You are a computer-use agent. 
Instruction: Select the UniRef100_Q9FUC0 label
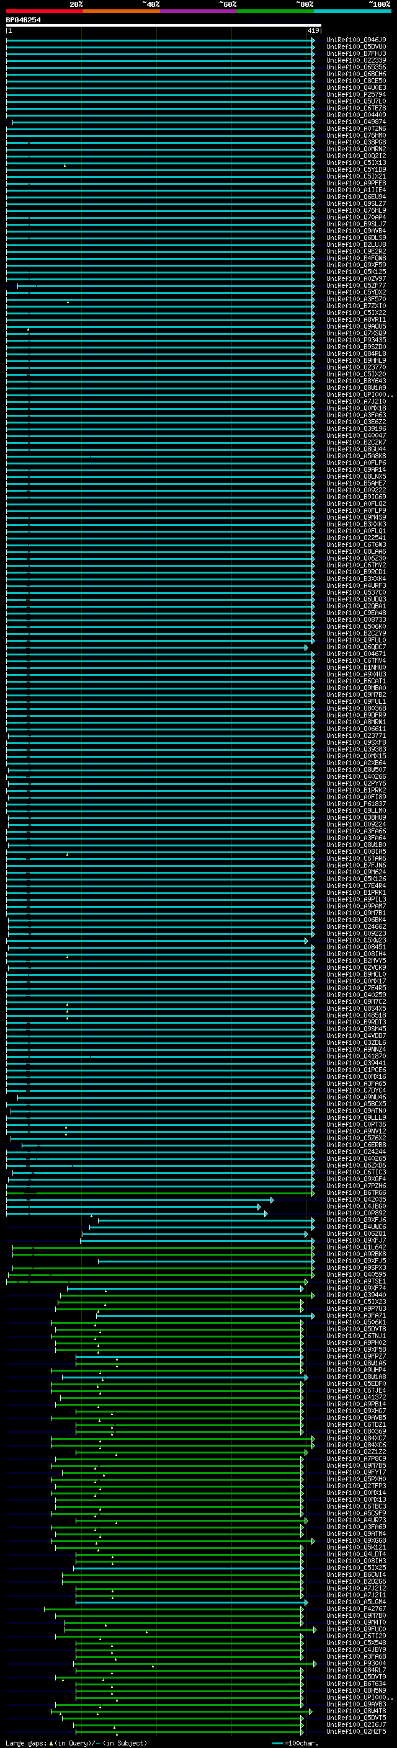(x=355, y=1629)
